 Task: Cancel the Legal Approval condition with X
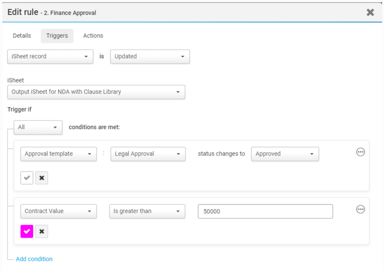(42, 178)
